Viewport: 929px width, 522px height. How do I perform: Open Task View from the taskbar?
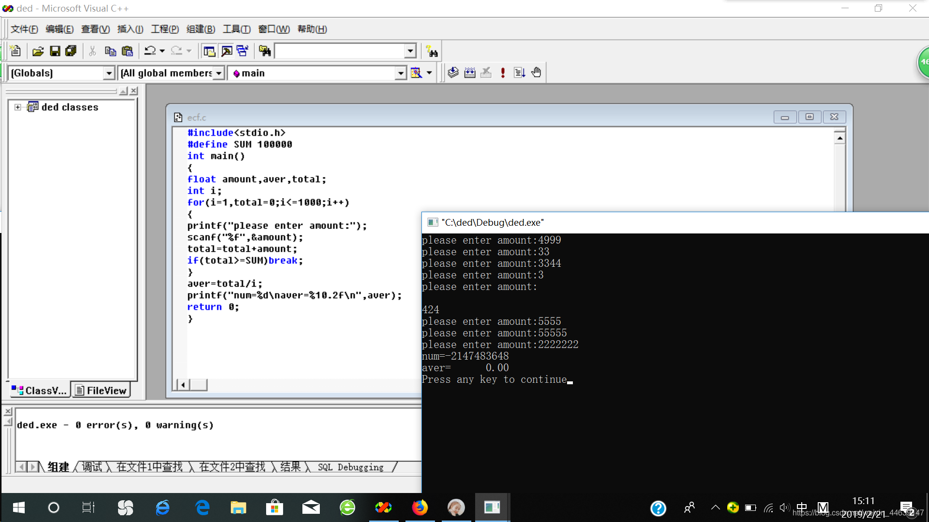(88, 507)
